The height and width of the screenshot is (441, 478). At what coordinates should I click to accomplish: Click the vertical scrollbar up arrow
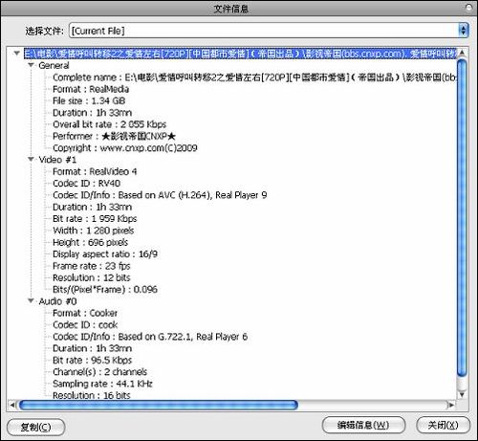(x=462, y=52)
